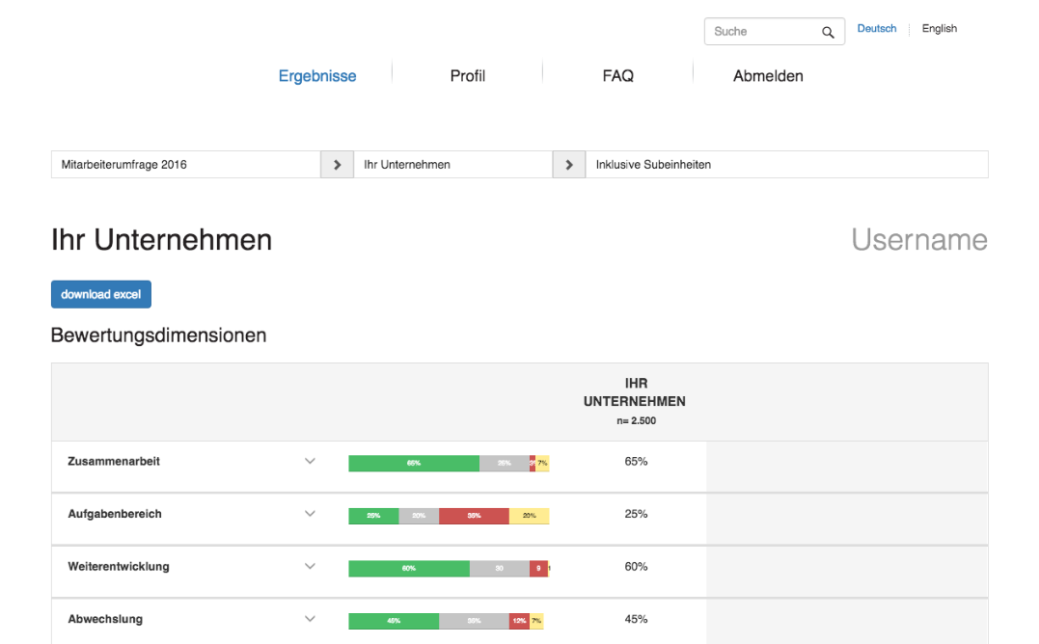
Task: Click the Weiterentwicklung result bar
Action: point(449,568)
